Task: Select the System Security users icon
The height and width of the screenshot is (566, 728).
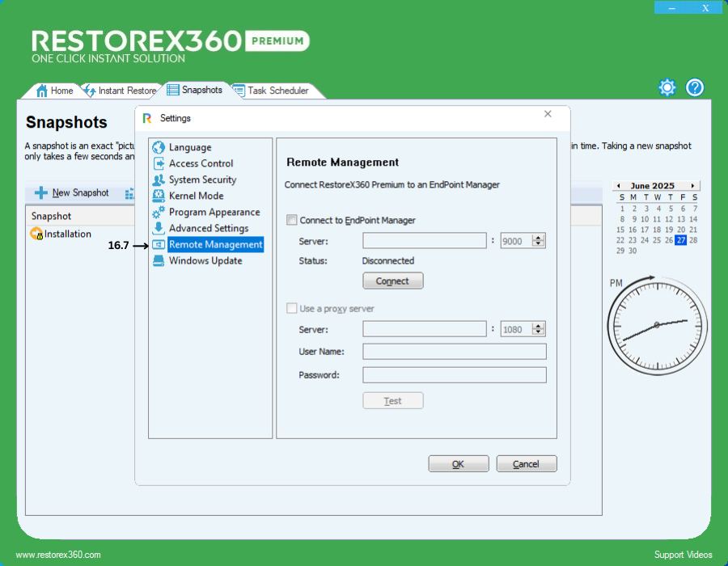Action: (x=159, y=180)
